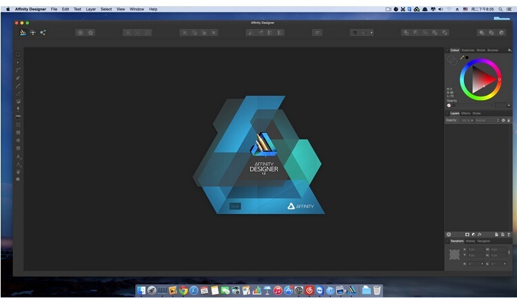The width and height of the screenshot is (517, 298).
Task: Switch to the Stroke tab
Action: point(480,50)
